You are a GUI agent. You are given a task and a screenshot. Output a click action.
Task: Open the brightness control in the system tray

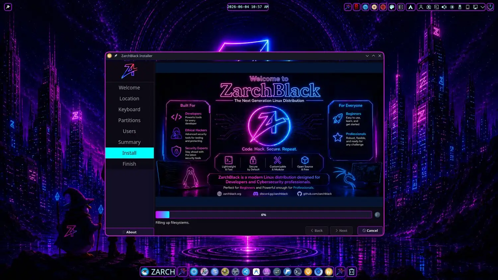[452, 7]
